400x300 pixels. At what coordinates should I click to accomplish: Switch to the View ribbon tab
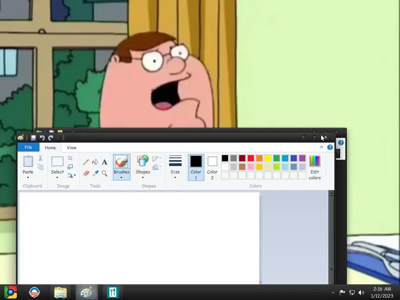pos(72,147)
